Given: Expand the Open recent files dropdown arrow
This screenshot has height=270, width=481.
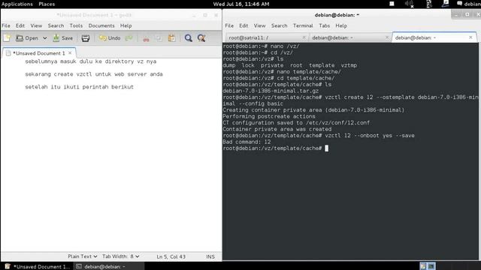Looking at the screenshot, I should tap(45, 38).
